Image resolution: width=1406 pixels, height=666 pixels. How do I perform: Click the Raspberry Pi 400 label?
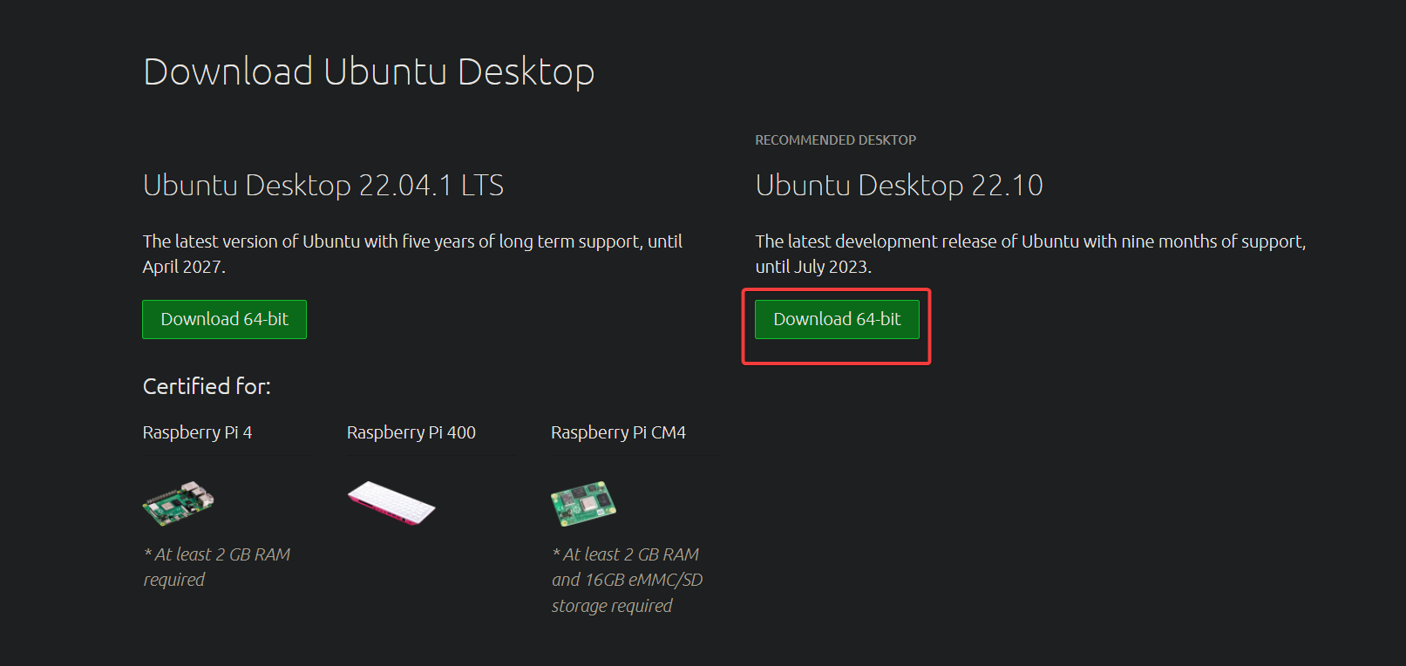(x=411, y=432)
